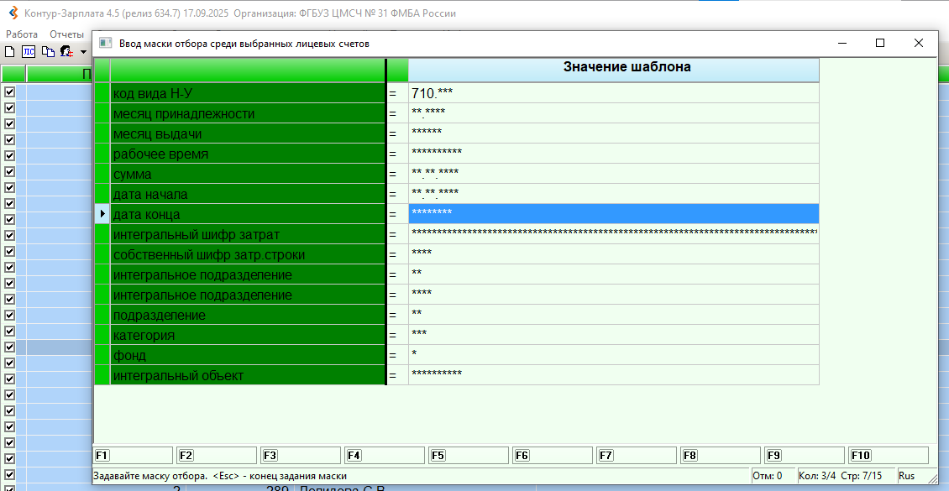Maximize the mask input dialog window
Viewport: 949px width, 491px height.
click(x=880, y=43)
